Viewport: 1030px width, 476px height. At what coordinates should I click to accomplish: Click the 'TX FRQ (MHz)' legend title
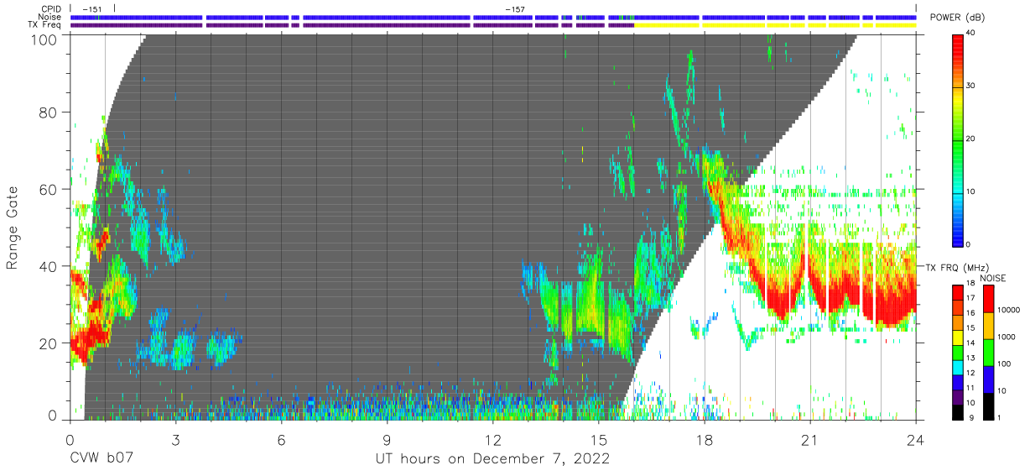tap(958, 267)
